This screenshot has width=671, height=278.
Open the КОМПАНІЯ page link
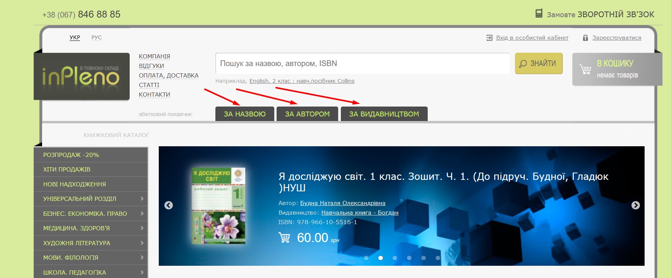(155, 56)
